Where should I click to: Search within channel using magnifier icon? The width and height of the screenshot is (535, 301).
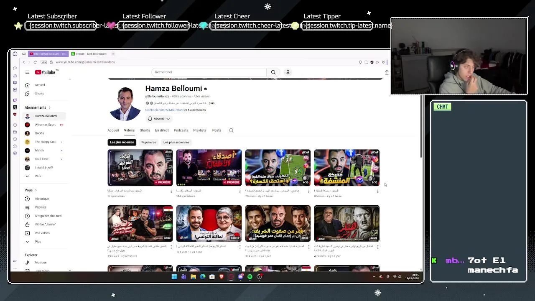[231, 130]
